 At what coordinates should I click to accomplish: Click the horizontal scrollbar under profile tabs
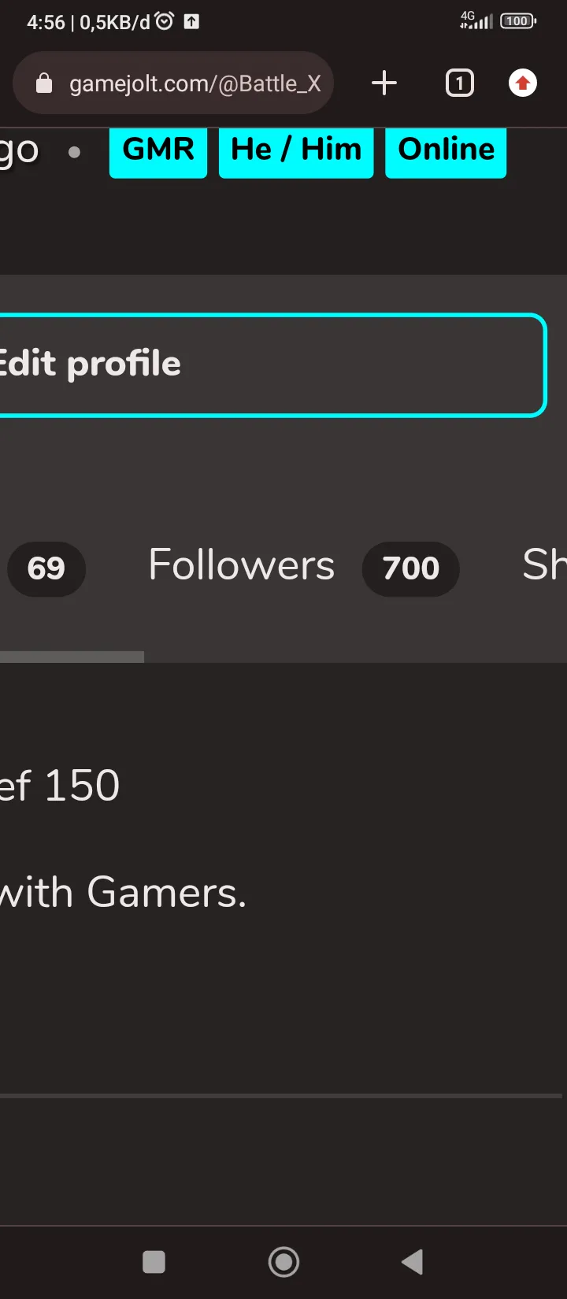[72, 657]
